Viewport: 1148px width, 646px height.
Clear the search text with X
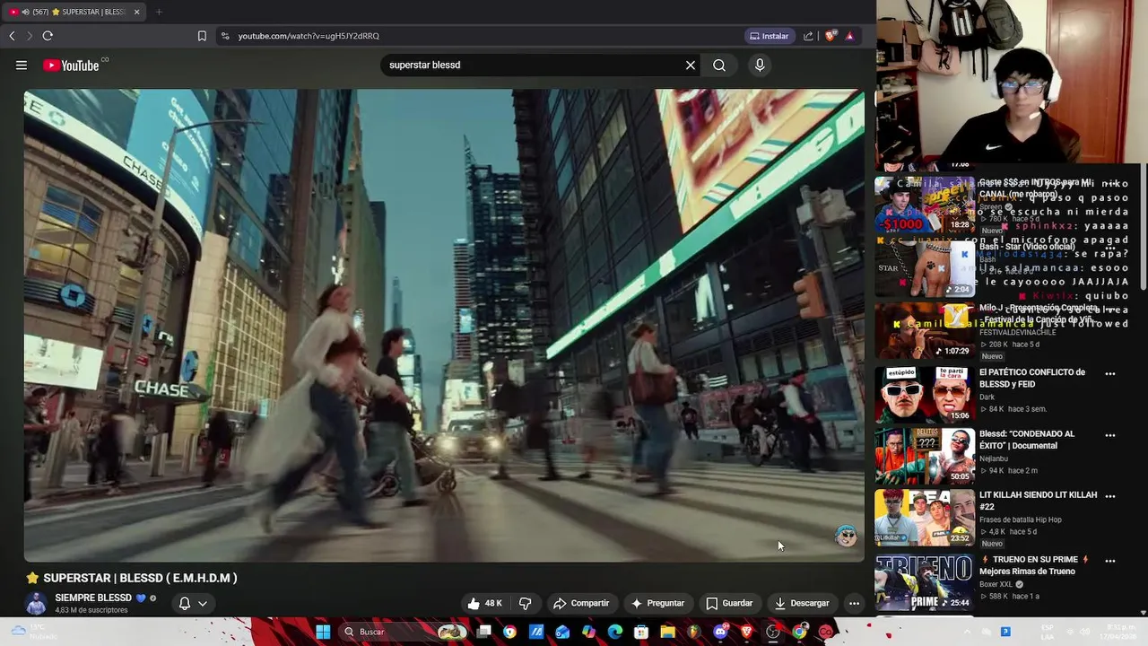point(691,65)
